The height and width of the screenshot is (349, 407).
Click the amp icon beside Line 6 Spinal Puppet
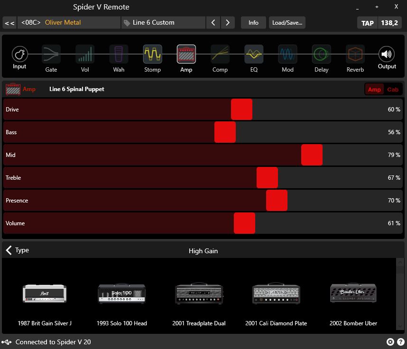click(13, 89)
